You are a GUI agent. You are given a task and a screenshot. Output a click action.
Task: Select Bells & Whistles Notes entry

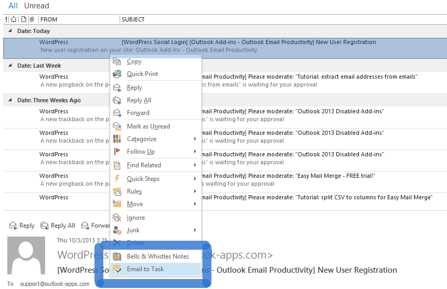click(156, 256)
